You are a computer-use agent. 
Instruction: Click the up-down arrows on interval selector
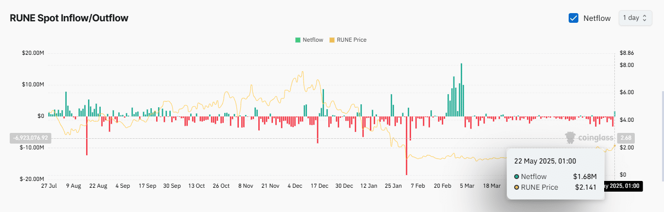[x=645, y=18]
